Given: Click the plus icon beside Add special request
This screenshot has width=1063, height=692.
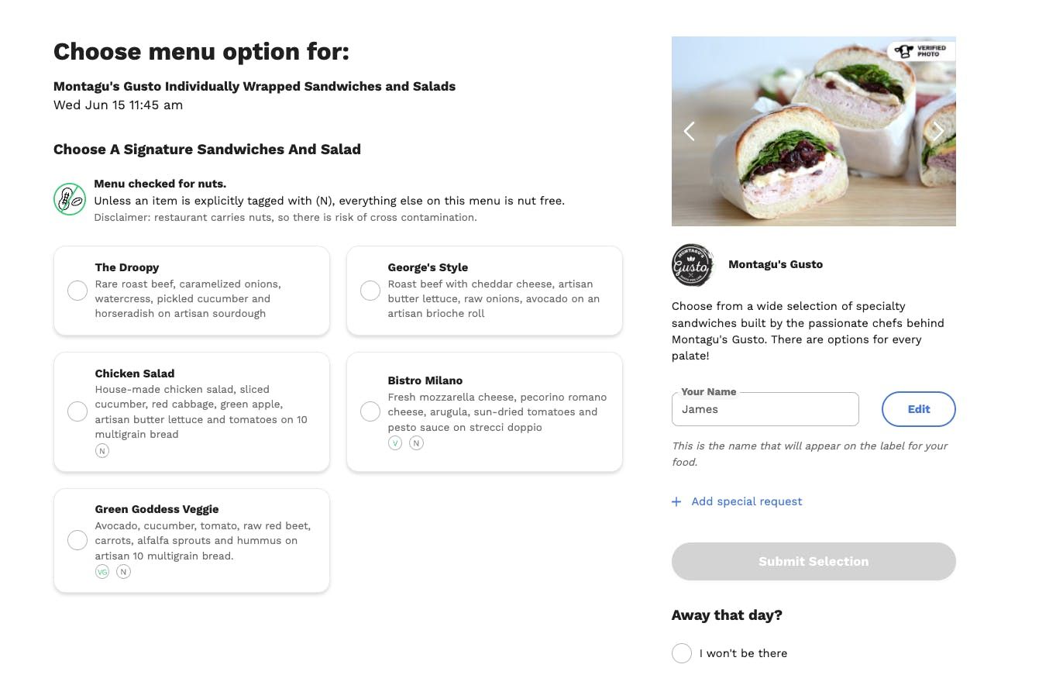Looking at the screenshot, I should pyautogui.click(x=676, y=502).
